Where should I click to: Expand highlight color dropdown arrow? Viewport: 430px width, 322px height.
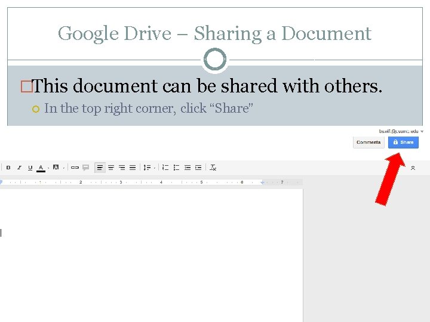pos(64,168)
